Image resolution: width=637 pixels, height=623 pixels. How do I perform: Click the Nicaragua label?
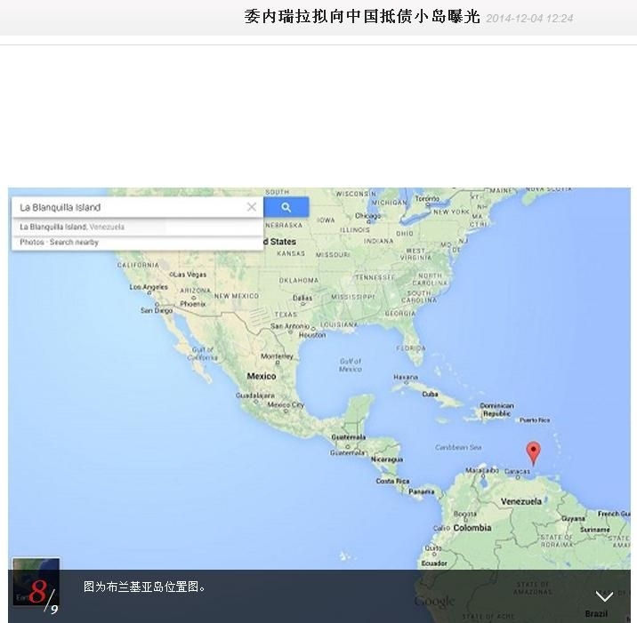pyautogui.click(x=387, y=459)
